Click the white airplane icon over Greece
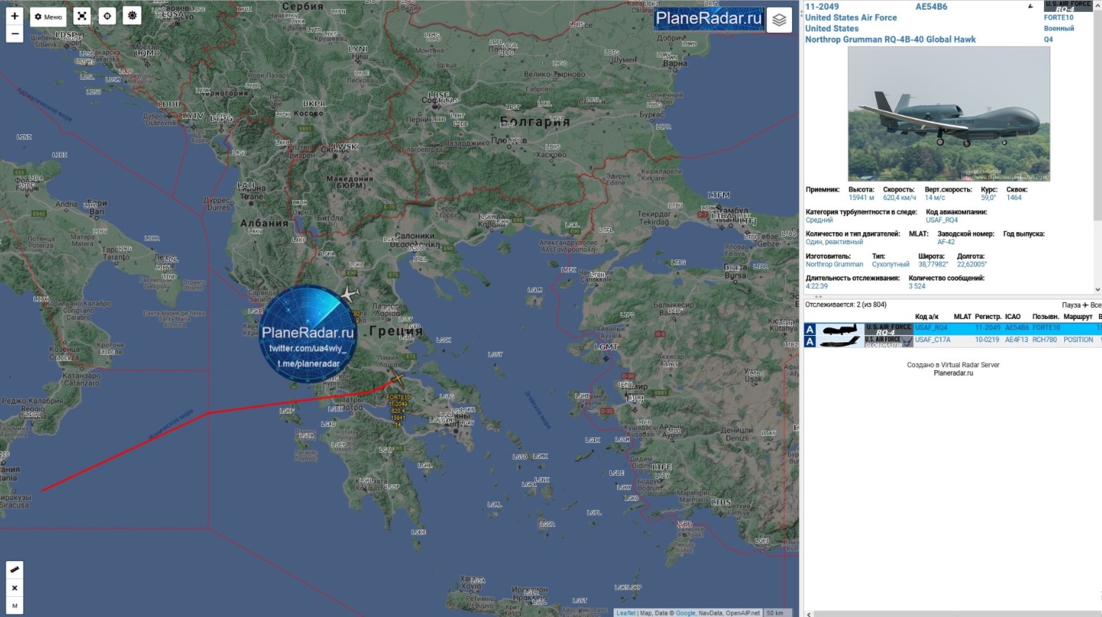This screenshot has height=617, width=1102. pos(348,295)
